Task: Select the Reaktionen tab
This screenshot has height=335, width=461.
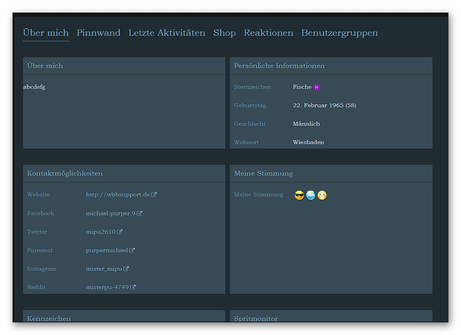Action: click(268, 33)
